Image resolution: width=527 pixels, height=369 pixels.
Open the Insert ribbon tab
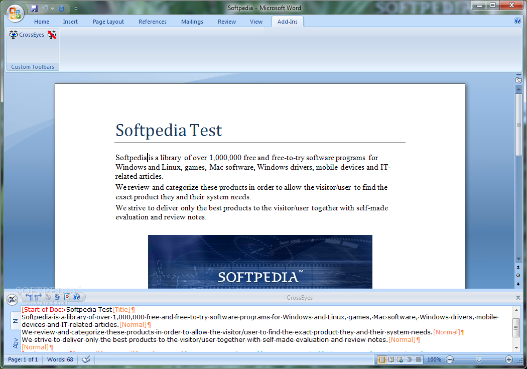[70, 22]
